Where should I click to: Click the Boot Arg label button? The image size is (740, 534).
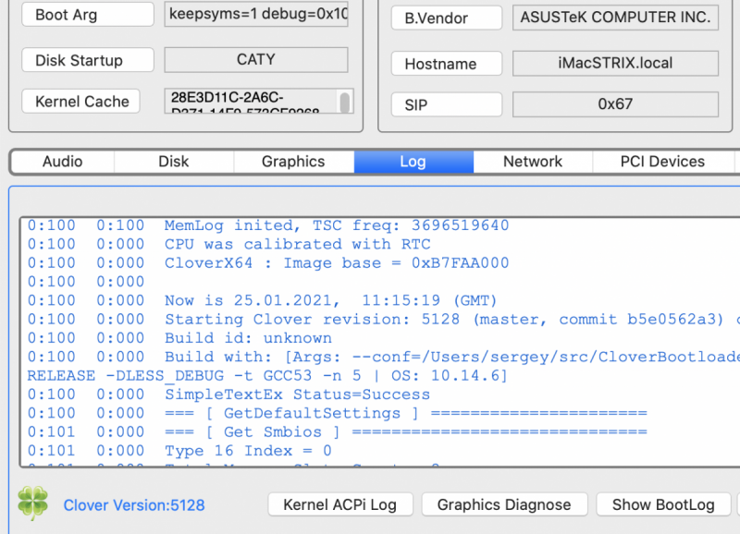pos(88,15)
